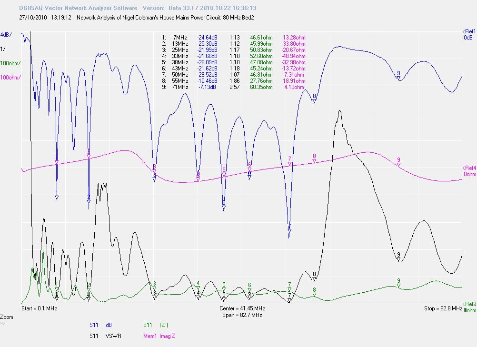The width and height of the screenshot is (477, 347).
Task: Click the Ref4 0ohm reference indicator
Action: pyautogui.click(x=469, y=171)
